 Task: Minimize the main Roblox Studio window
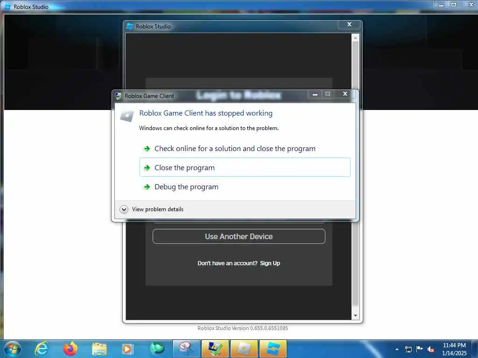click(x=441, y=5)
